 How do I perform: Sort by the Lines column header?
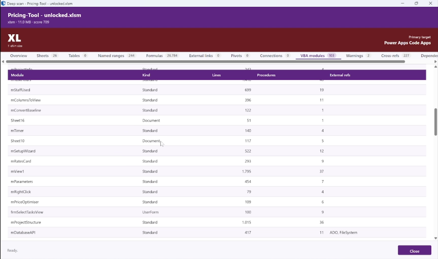(216, 75)
